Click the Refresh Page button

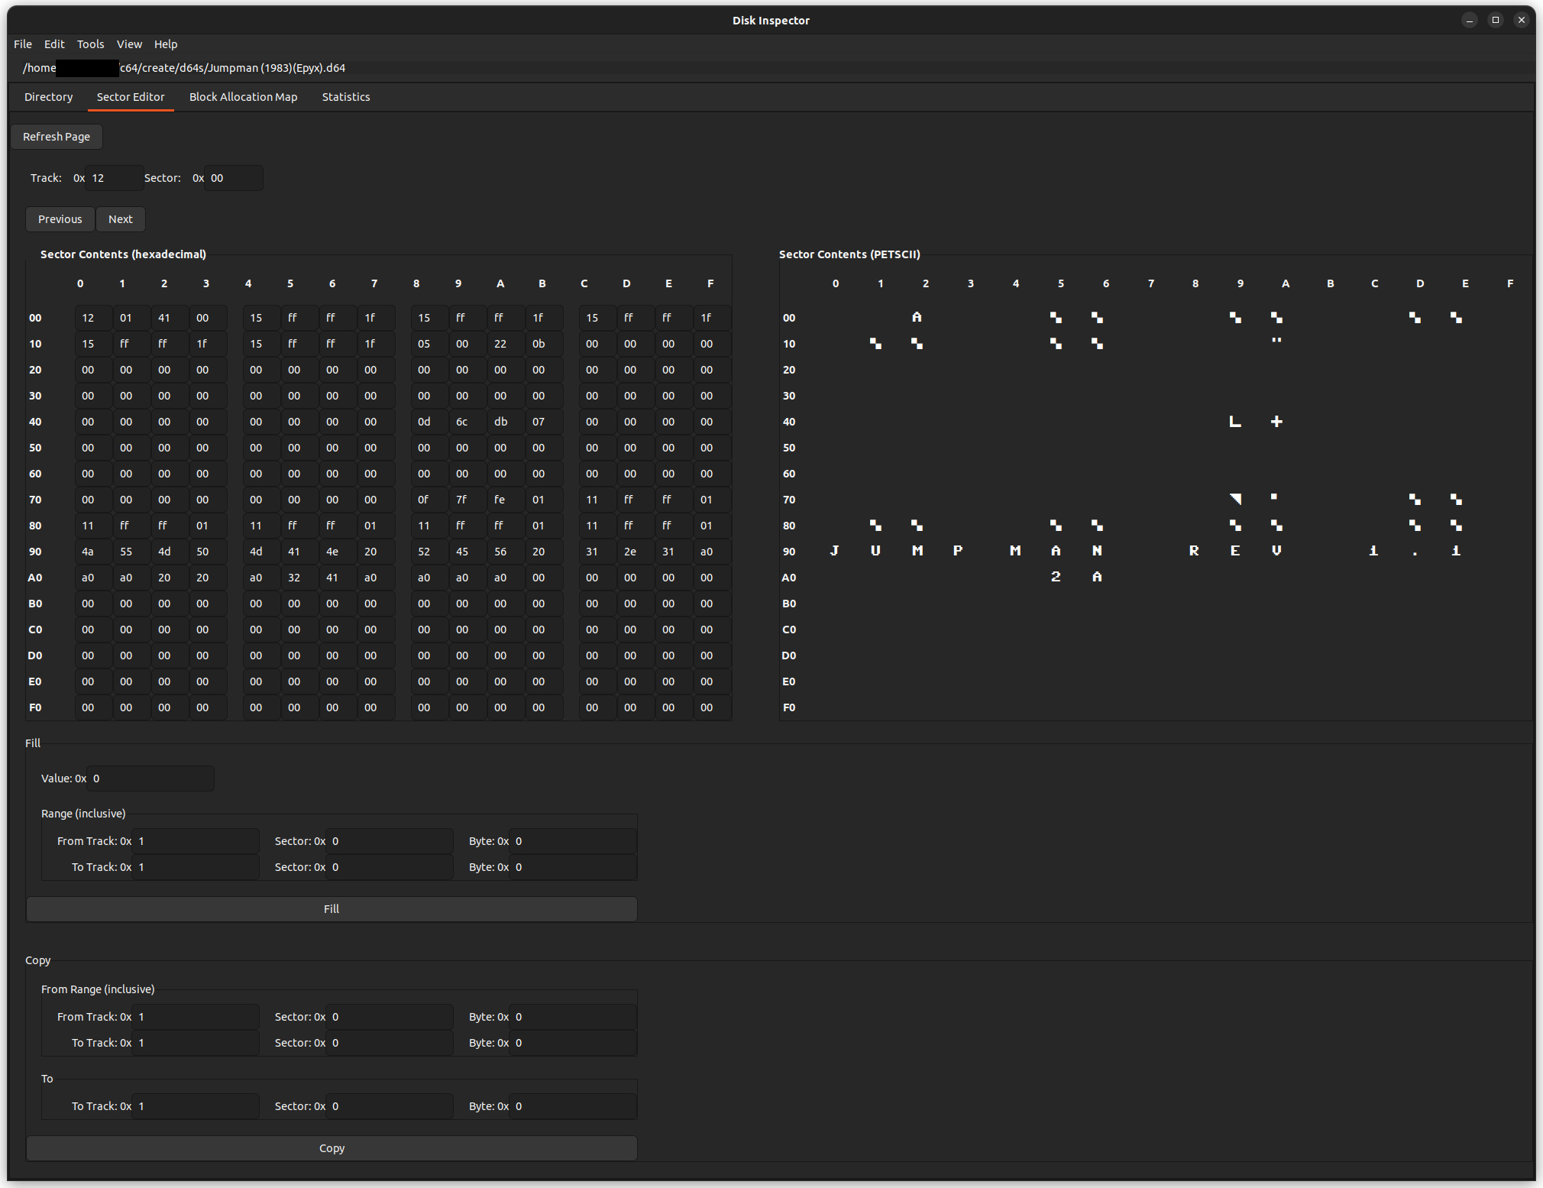click(57, 137)
